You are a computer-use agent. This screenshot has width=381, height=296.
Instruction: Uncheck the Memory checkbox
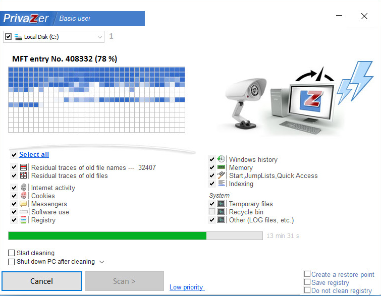pyautogui.click(x=211, y=167)
